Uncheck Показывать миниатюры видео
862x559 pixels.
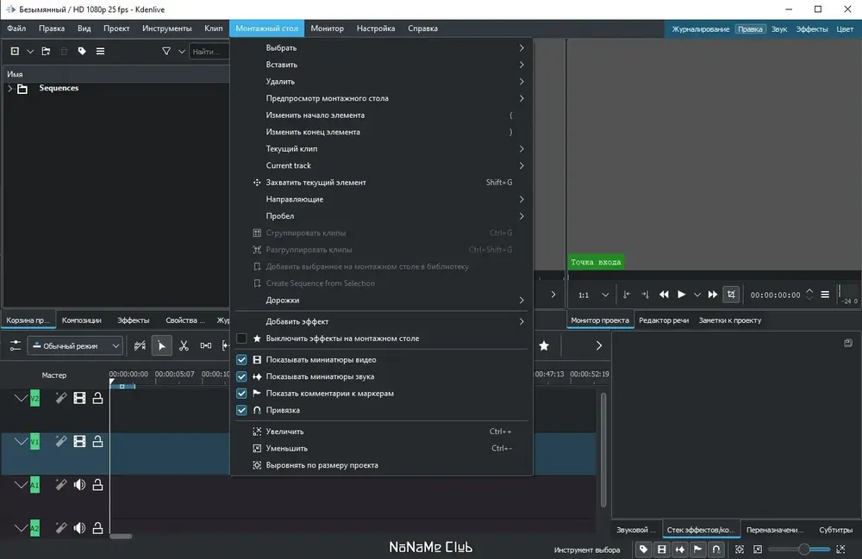(x=241, y=360)
